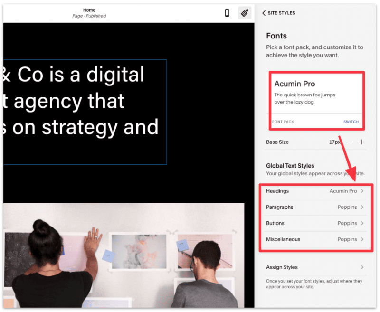Image resolution: width=380 pixels, height=312 pixels.
Task: Expand the Buttons text style row
Action: (315, 223)
